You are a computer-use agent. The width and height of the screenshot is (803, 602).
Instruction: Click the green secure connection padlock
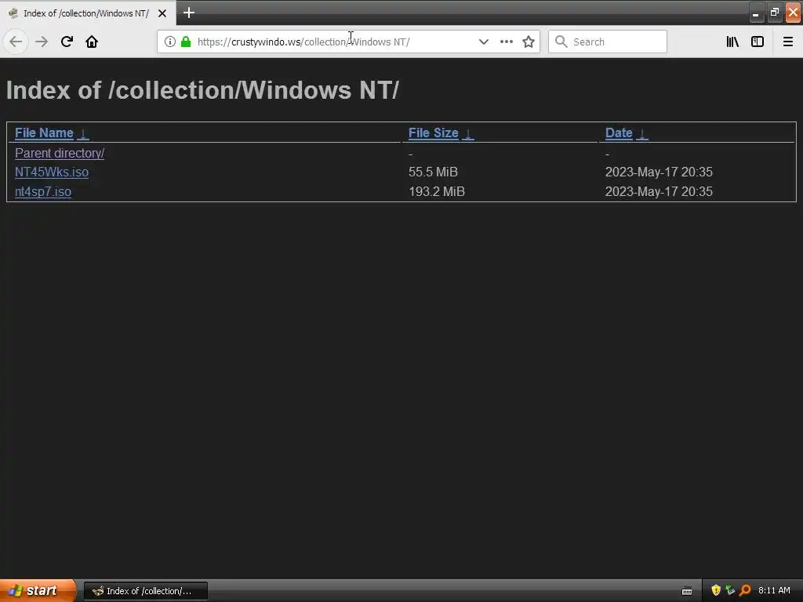click(x=186, y=42)
